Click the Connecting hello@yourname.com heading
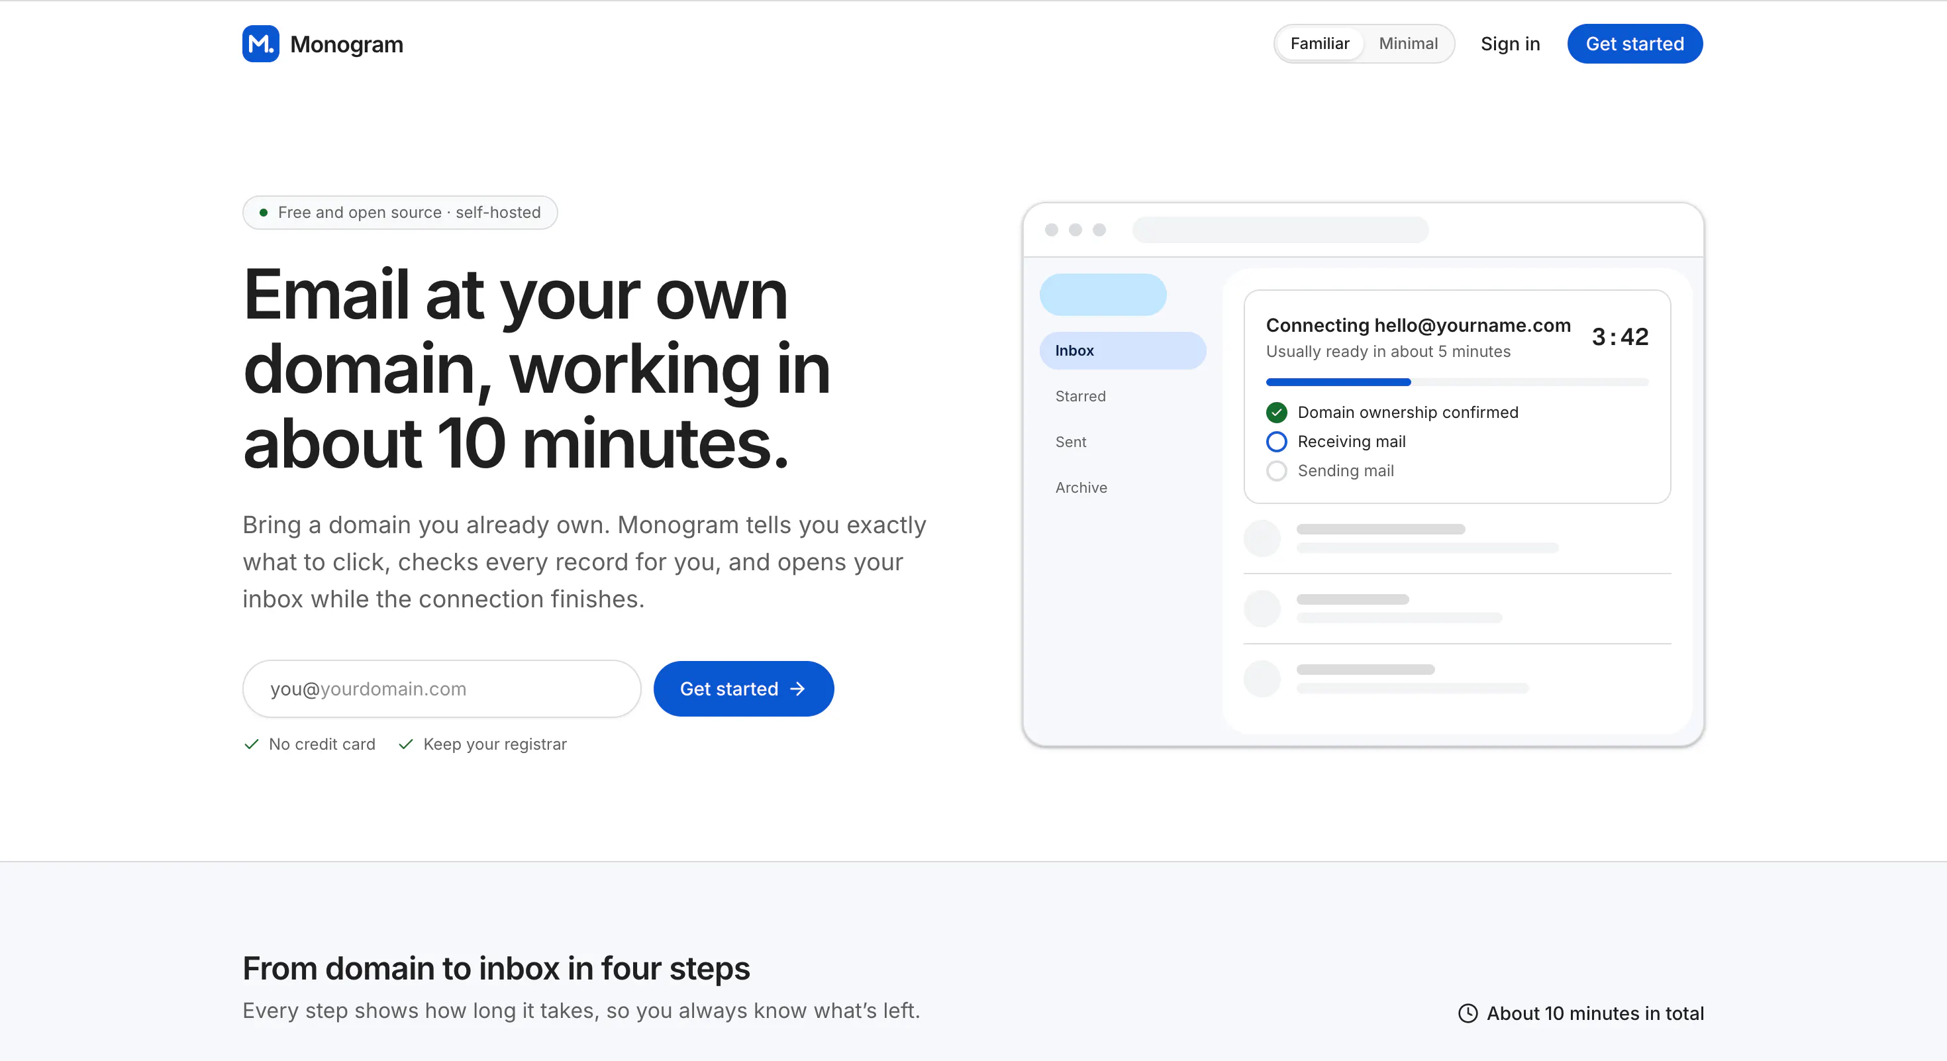The image size is (1947, 1061). pos(1419,326)
